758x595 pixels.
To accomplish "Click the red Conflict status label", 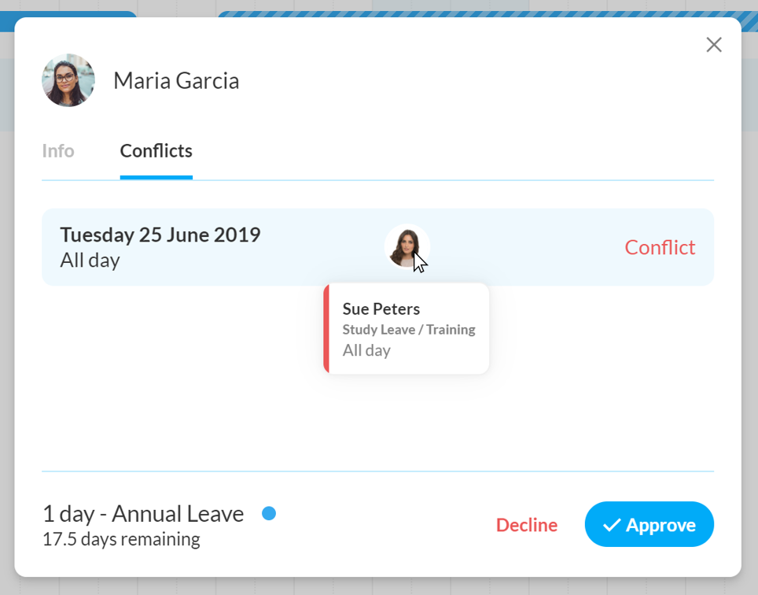I will tap(660, 247).
